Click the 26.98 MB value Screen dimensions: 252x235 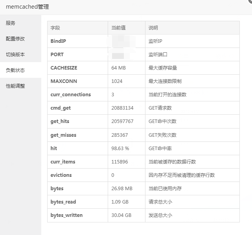pos(122,188)
